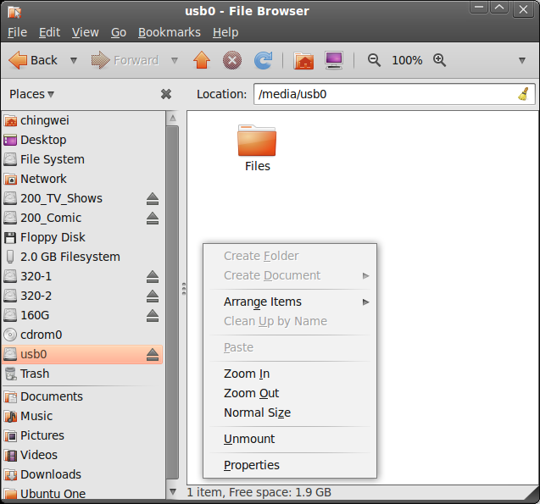The height and width of the screenshot is (504, 540).
Task: Eject the 160G volume
Action: (153, 316)
